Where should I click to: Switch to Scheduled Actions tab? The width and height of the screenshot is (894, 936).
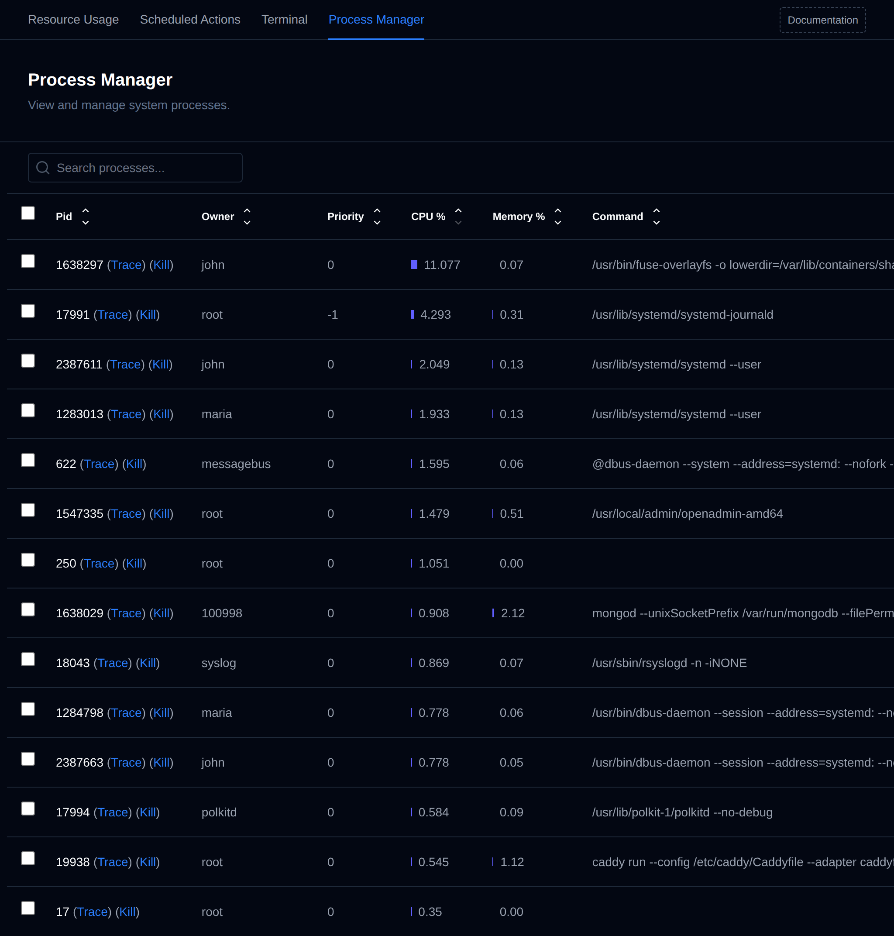pyautogui.click(x=190, y=20)
